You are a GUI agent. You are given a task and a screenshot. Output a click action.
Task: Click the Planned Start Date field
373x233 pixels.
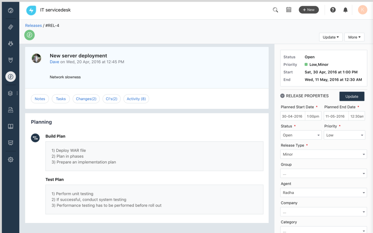tap(292, 116)
